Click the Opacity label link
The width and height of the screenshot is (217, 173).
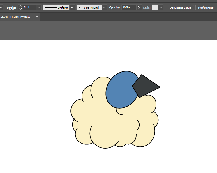coord(114,8)
